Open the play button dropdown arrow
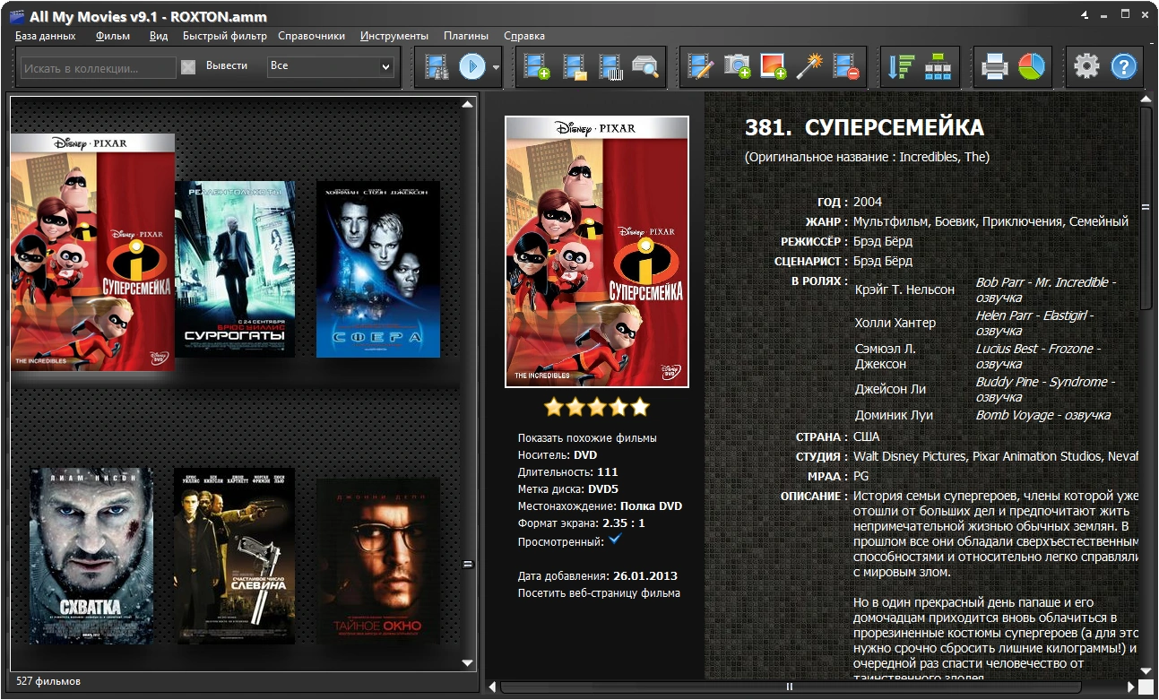Image resolution: width=1159 pixels, height=700 pixels. pyautogui.click(x=496, y=67)
